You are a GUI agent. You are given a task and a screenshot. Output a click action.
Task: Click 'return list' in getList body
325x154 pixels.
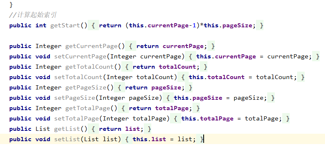coord(119,129)
